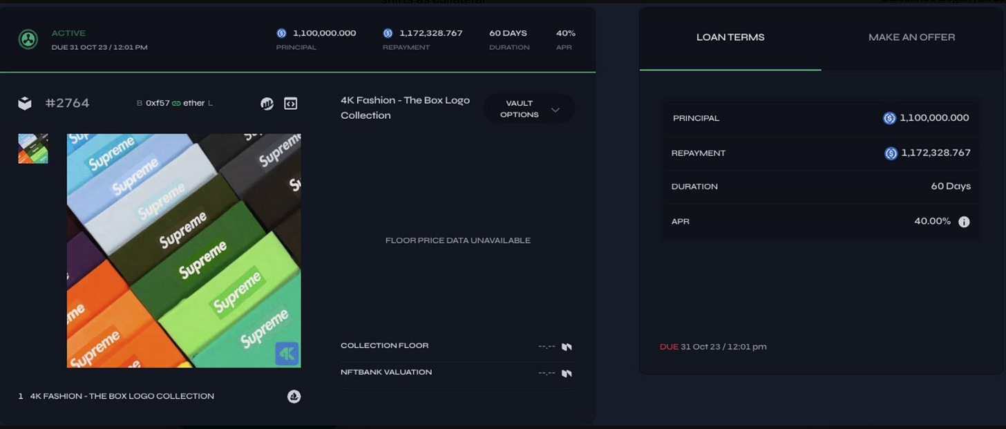Click the 60 Days value in Loan Terms
Screen dimensions: 1006x429
click(951, 186)
